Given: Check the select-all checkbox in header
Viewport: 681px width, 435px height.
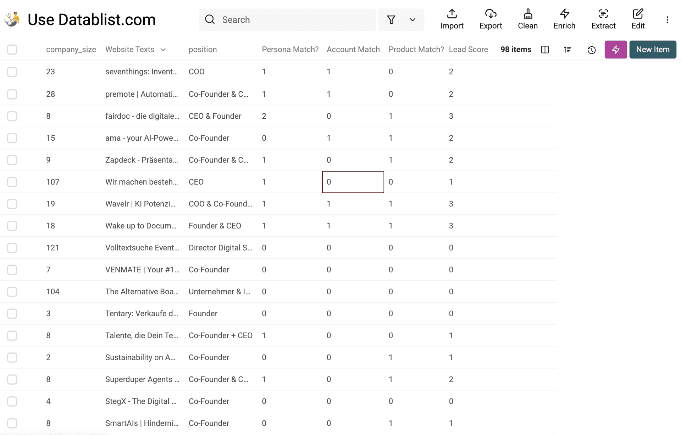Looking at the screenshot, I should tap(12, 50).
